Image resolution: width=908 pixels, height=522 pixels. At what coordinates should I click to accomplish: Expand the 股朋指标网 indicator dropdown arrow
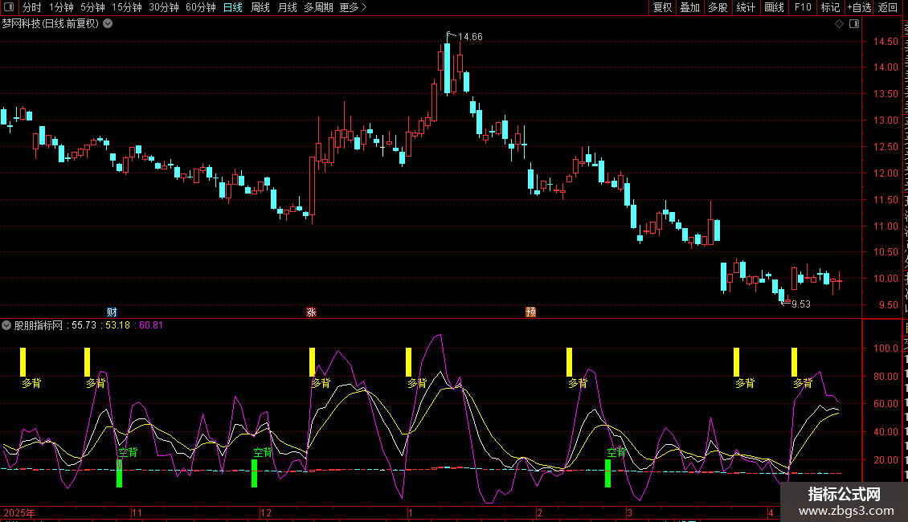pos(7,325)
